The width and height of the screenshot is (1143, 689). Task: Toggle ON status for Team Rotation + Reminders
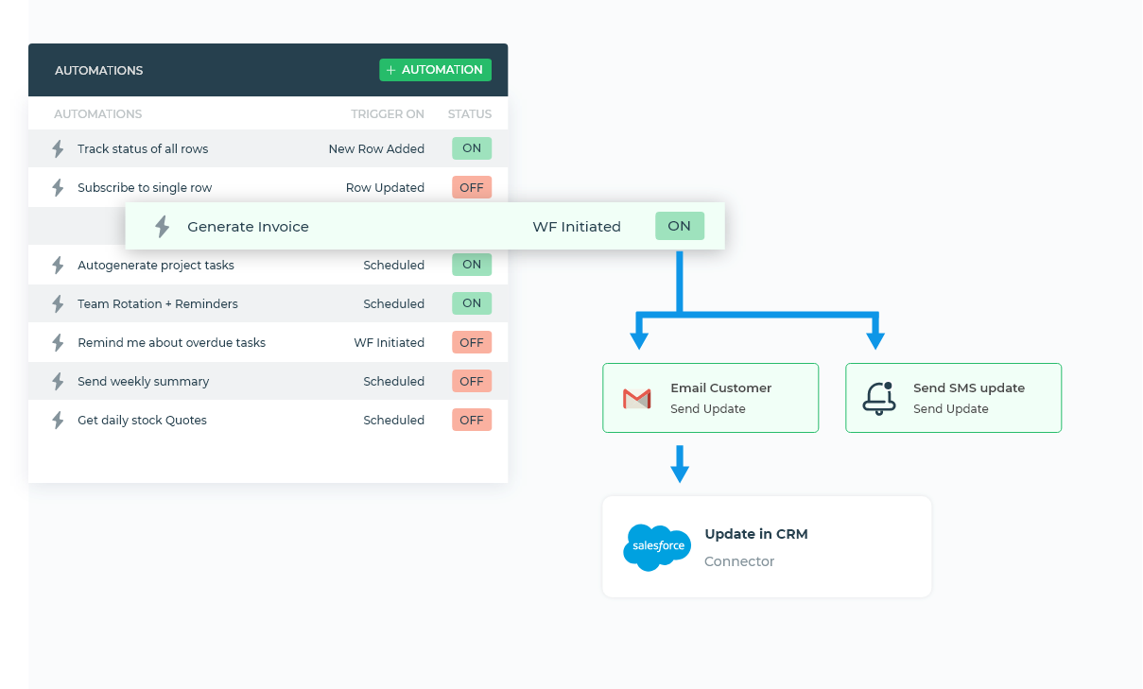pyautogui.click(x=472, y=303)
